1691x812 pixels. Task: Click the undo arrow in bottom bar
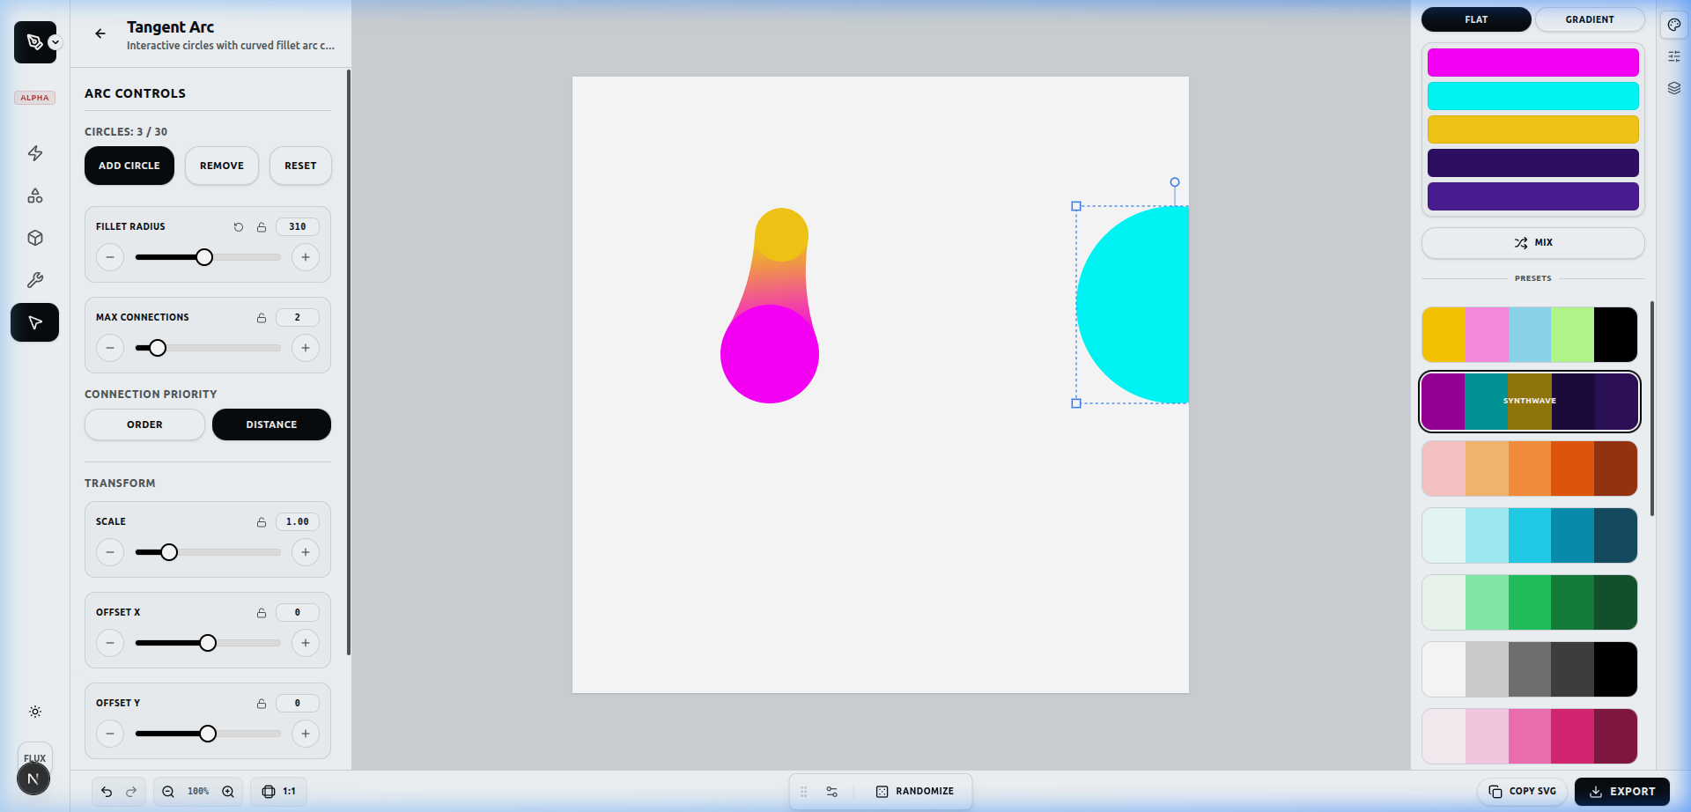pyautogui.click(x=107, y=792)
